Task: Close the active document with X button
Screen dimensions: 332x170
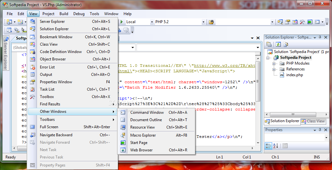Action: pyautogui.click(x=258, y=38)
